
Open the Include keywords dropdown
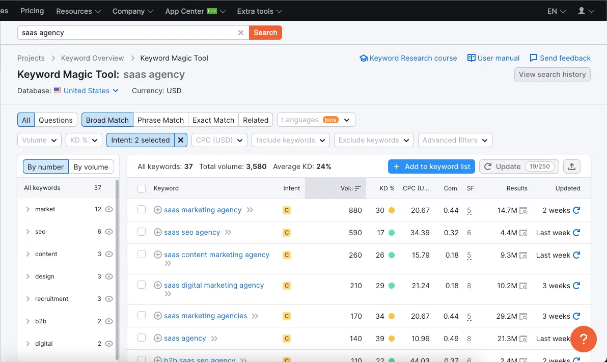[x=291, y=140]
